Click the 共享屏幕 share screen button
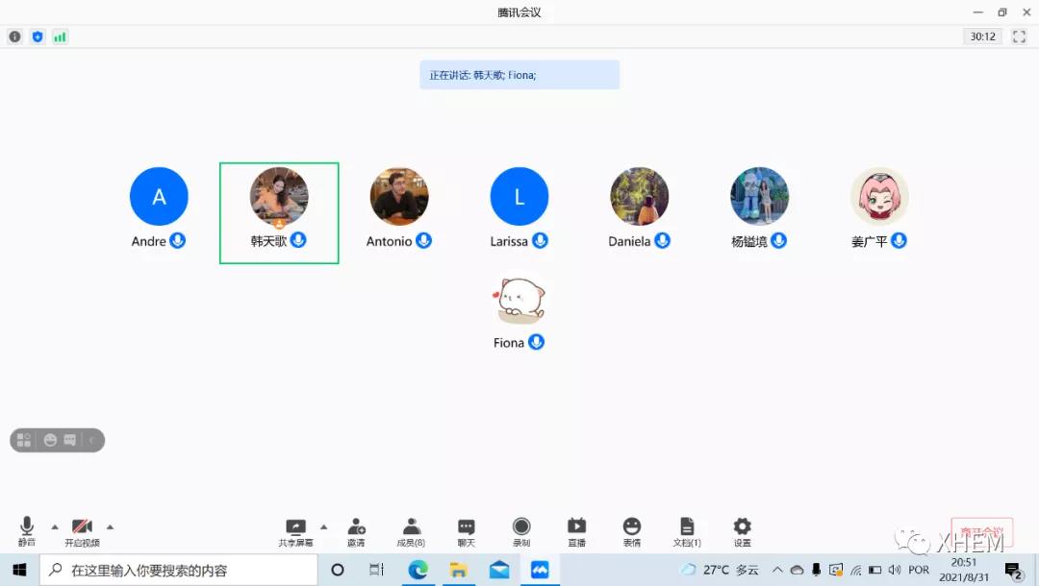This screenshot has width=1039, height=586. [x=295, y=531]
